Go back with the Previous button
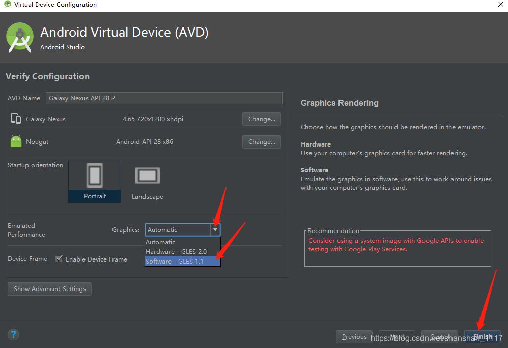 (x=354, y=337)
